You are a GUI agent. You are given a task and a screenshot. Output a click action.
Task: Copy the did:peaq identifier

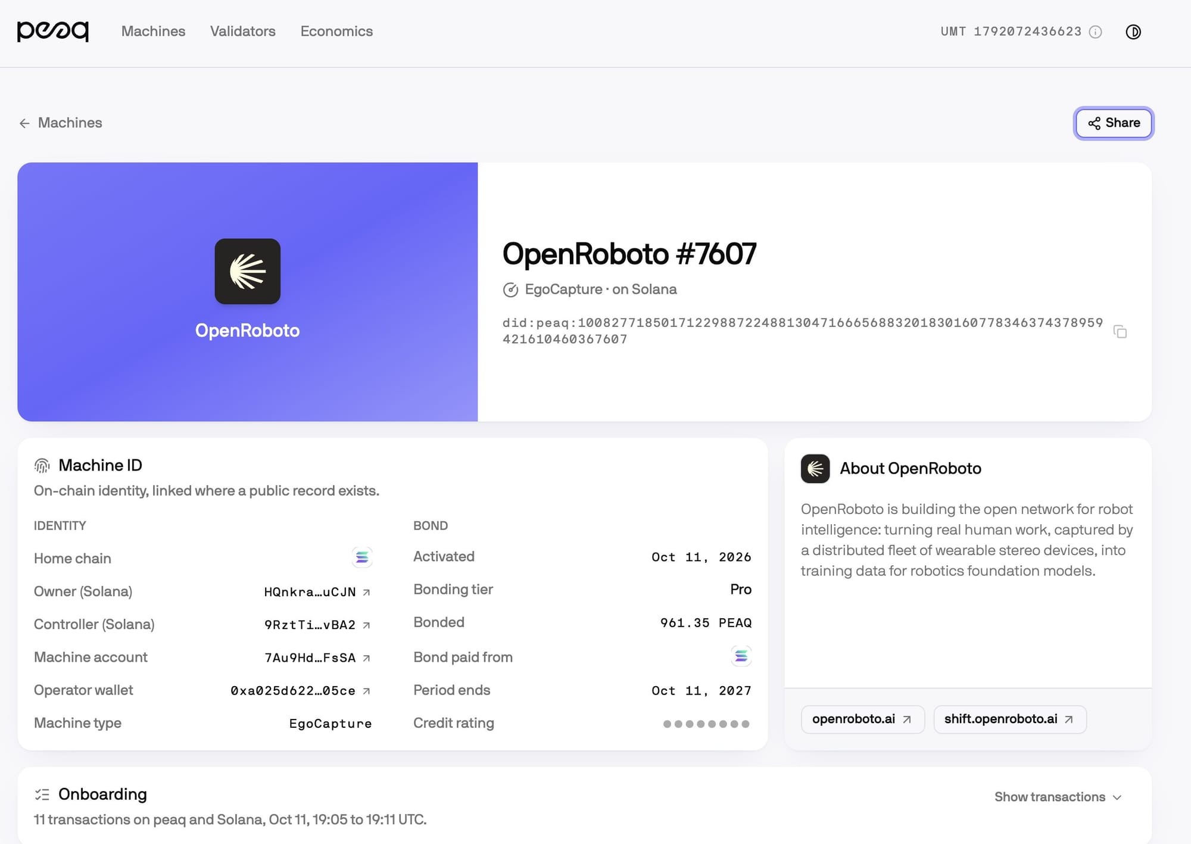point(1120,332)
